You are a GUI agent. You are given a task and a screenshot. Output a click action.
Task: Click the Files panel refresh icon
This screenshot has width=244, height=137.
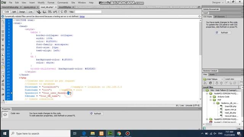210,83
